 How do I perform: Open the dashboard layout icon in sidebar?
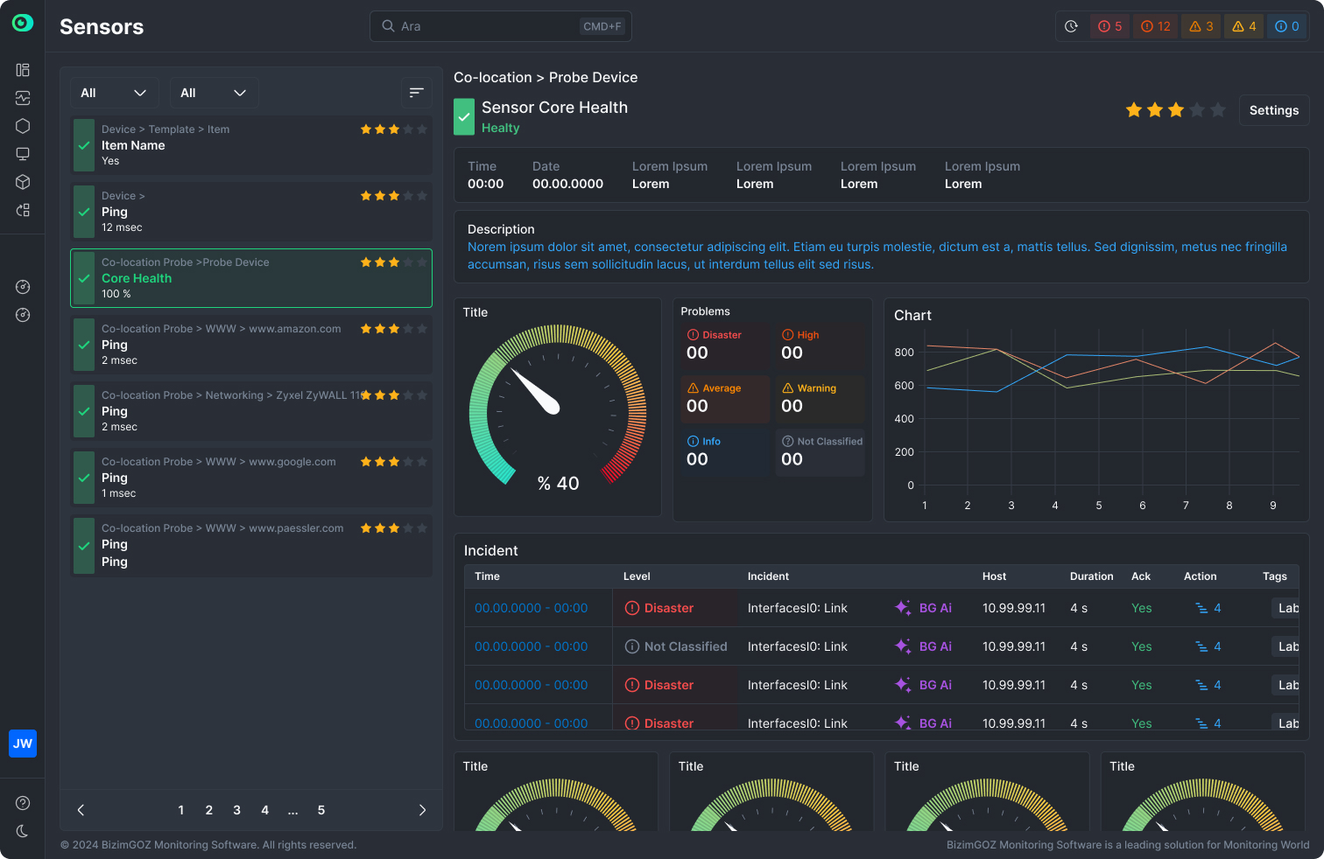[23, 70]
